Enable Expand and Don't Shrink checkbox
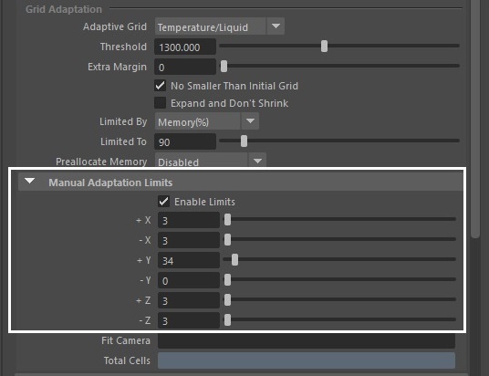 point(161,103)
